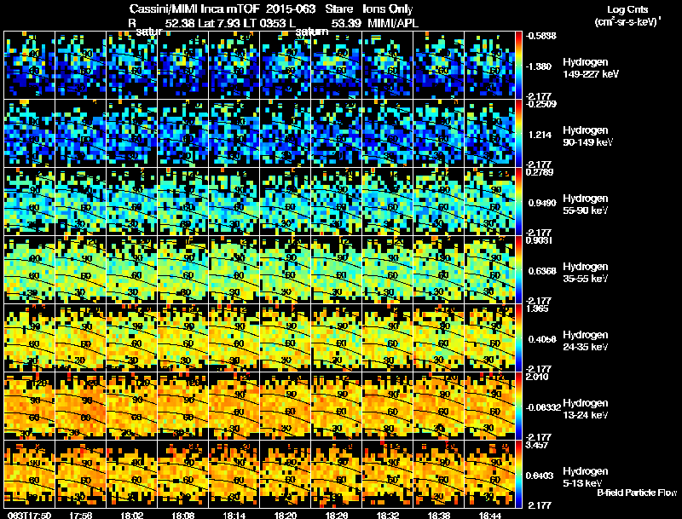Open the 13-24 keV image at 18:26
This screenshot has height=519, width=682.
[337, 407]
